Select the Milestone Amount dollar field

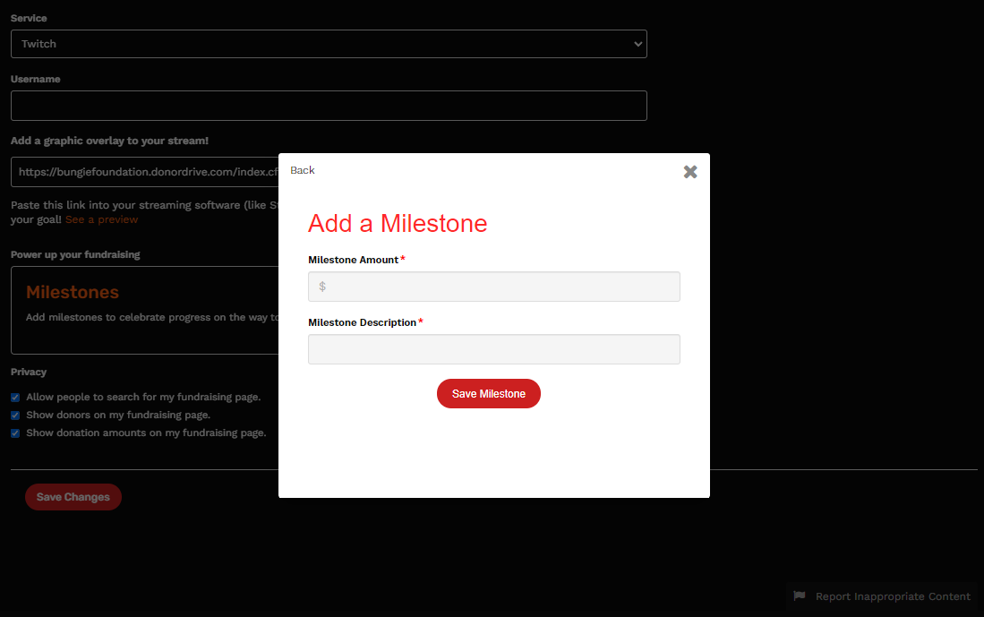pyautogui.click(x=493, y=287)
